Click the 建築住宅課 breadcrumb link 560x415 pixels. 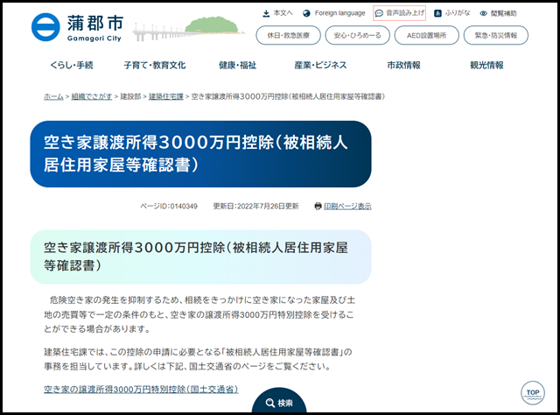click(166, 96)
